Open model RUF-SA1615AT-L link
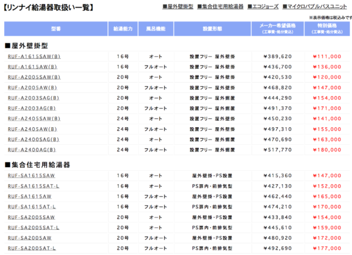The width and height of the screenshot is (352, 255). pyautogui.click(x=32, y=207)
